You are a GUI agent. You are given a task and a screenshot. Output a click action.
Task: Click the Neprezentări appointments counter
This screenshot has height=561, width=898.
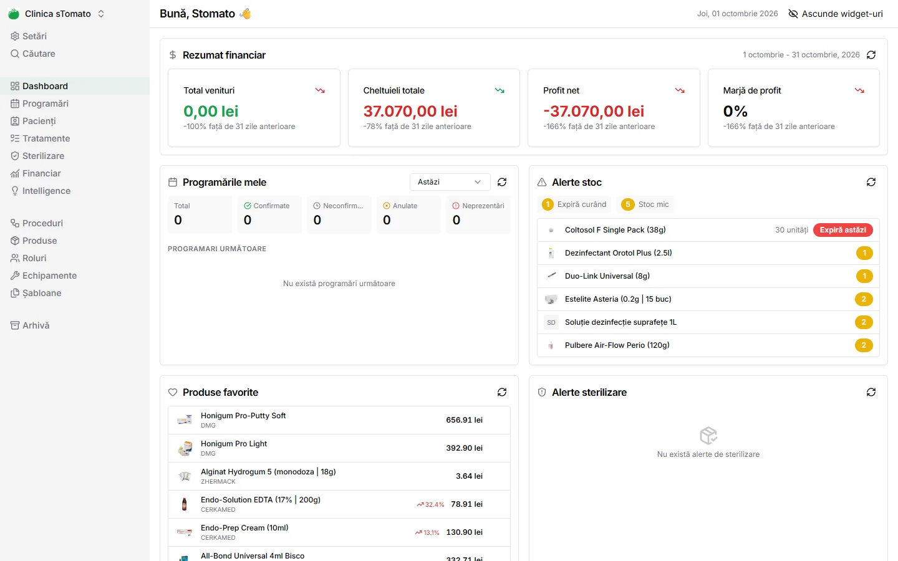pyautogui.click(x=478, y=214)
